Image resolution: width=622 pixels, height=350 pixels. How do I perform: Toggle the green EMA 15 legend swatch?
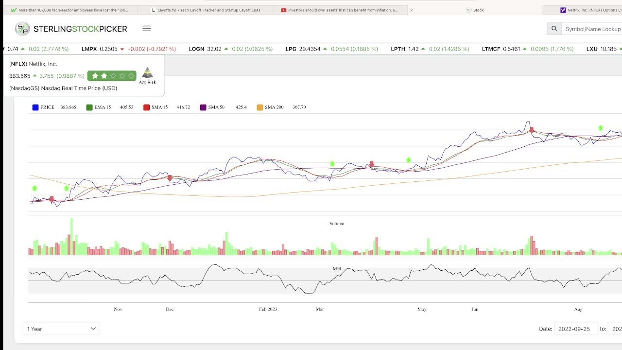[89, 107]
